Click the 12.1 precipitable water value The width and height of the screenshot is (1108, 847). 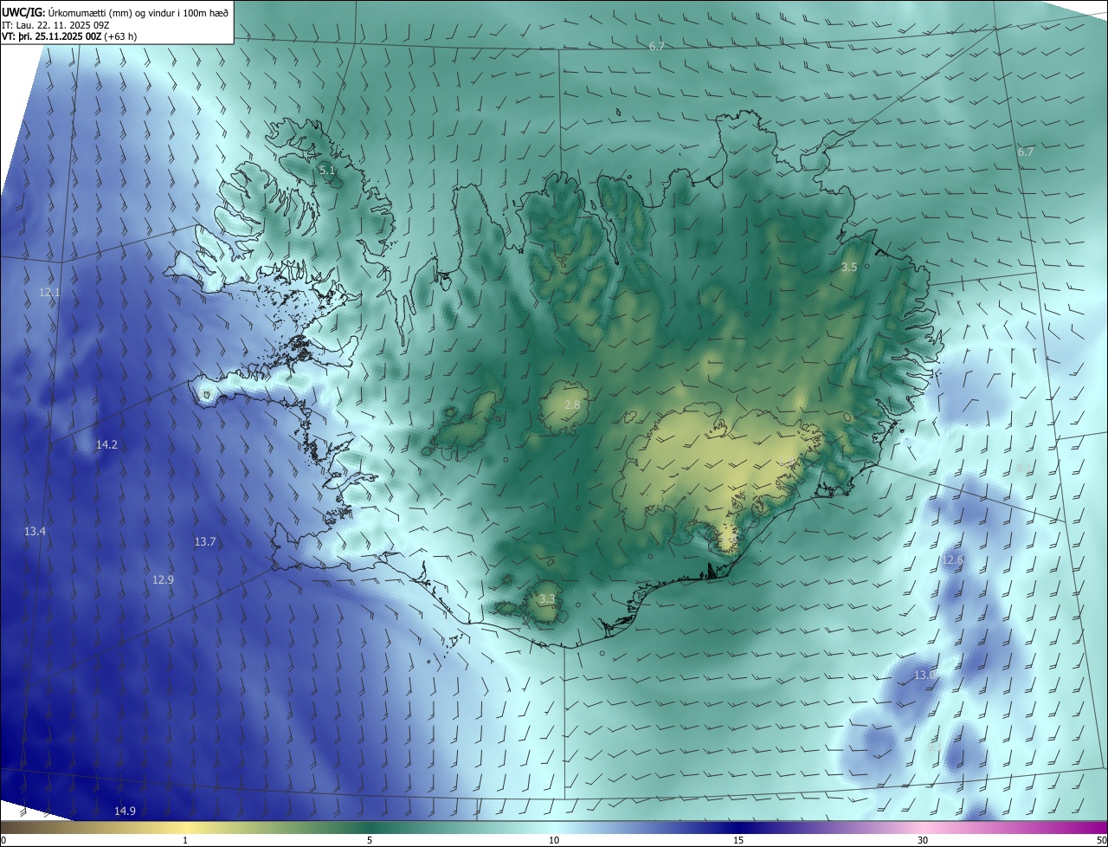click(49, 293)
